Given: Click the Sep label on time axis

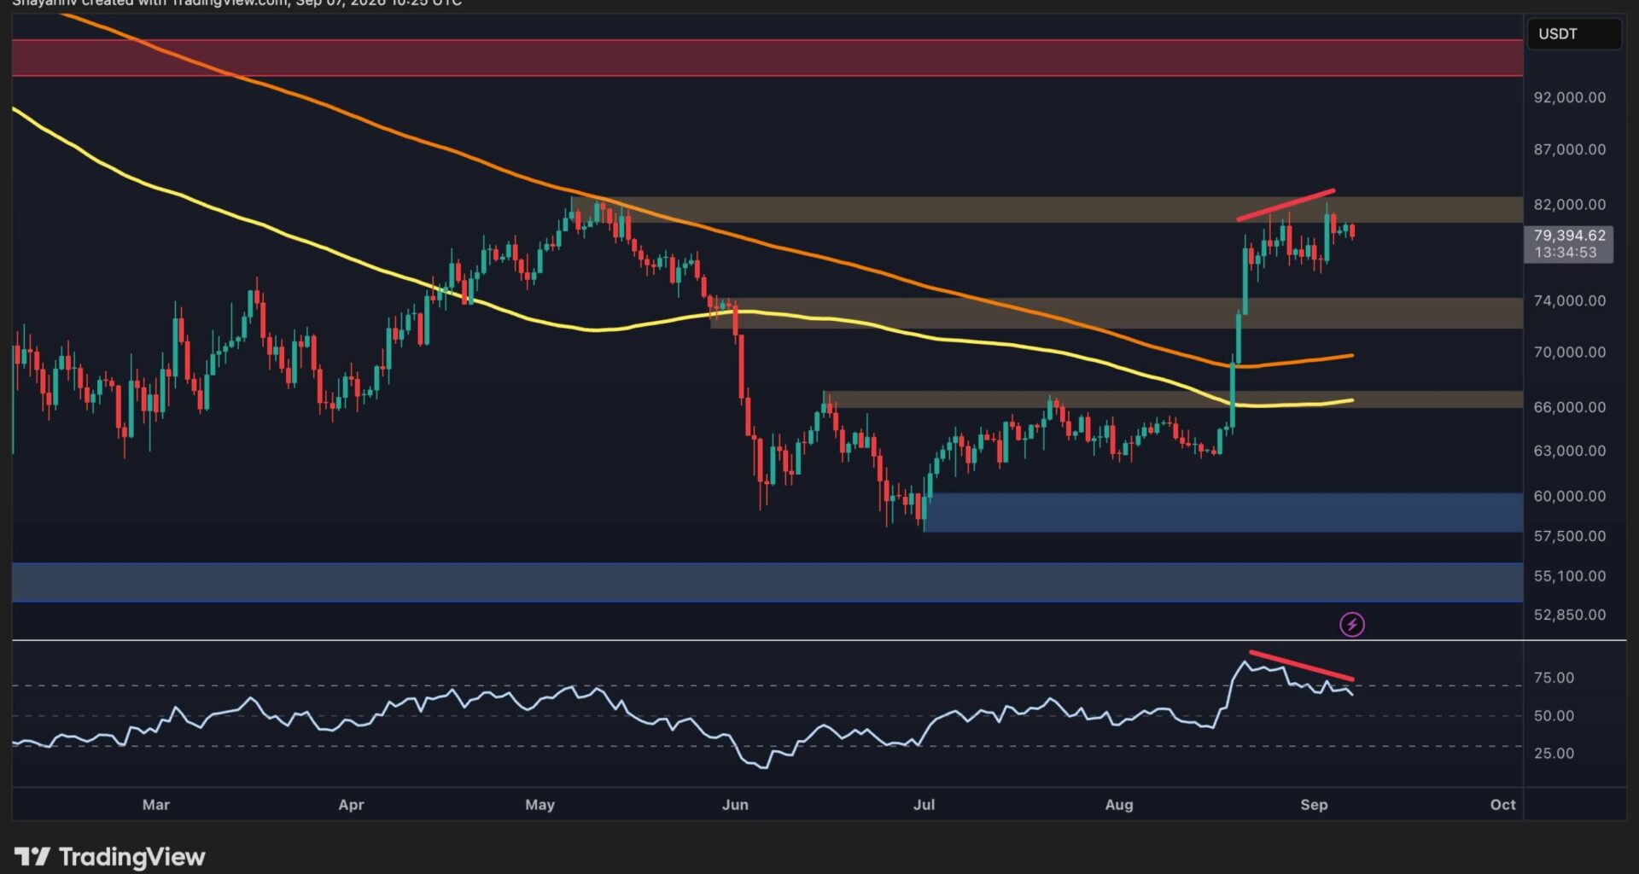Looking at the screenshot, I should pos(1314,804).
